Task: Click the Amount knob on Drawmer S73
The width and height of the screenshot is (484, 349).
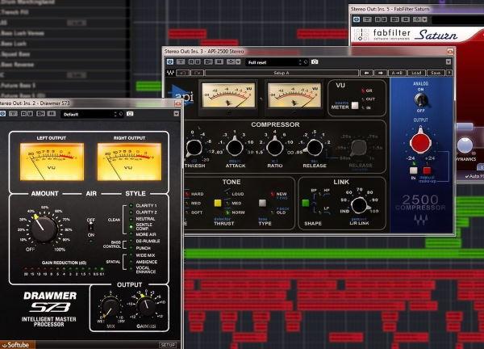Action: pos(44,229)
